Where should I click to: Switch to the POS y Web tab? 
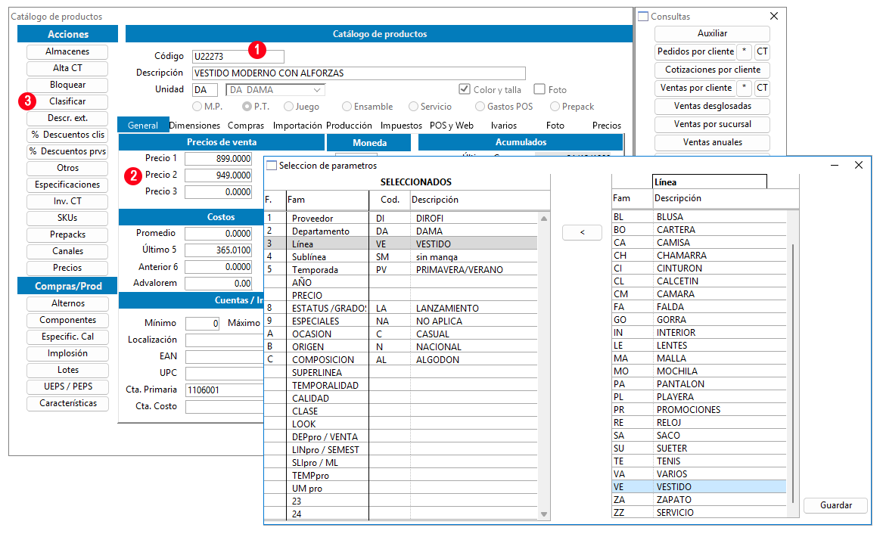(452, 126)
